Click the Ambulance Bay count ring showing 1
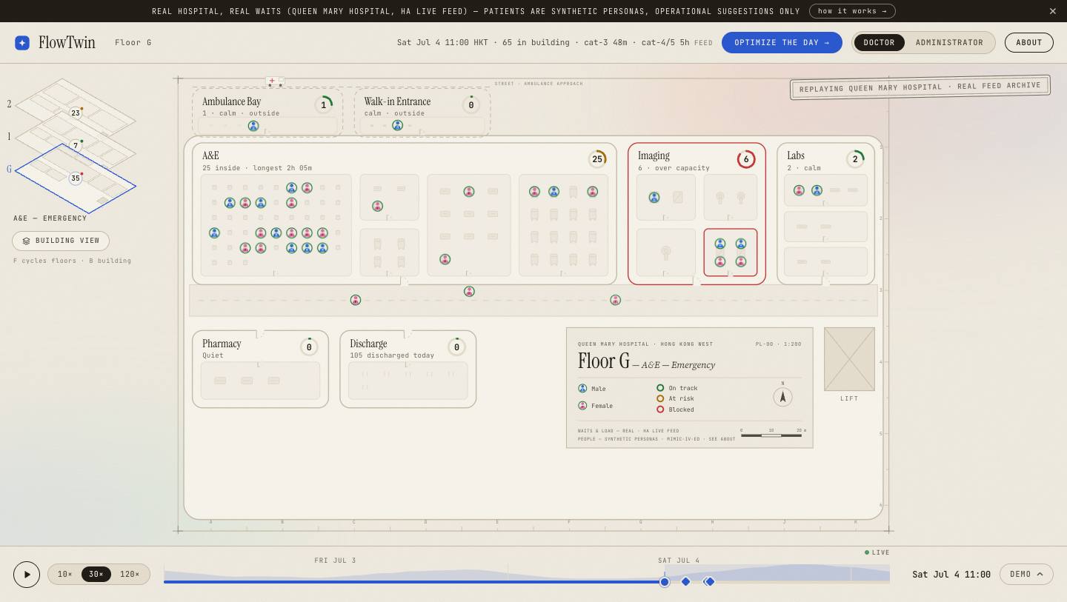 coord(323,105)
